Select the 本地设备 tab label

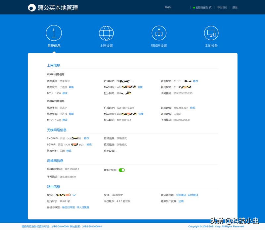211,46
